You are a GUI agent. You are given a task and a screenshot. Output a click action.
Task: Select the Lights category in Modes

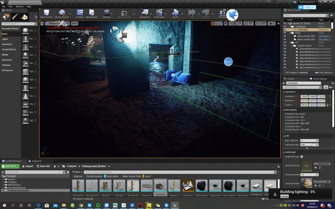(x=5, y=39)
